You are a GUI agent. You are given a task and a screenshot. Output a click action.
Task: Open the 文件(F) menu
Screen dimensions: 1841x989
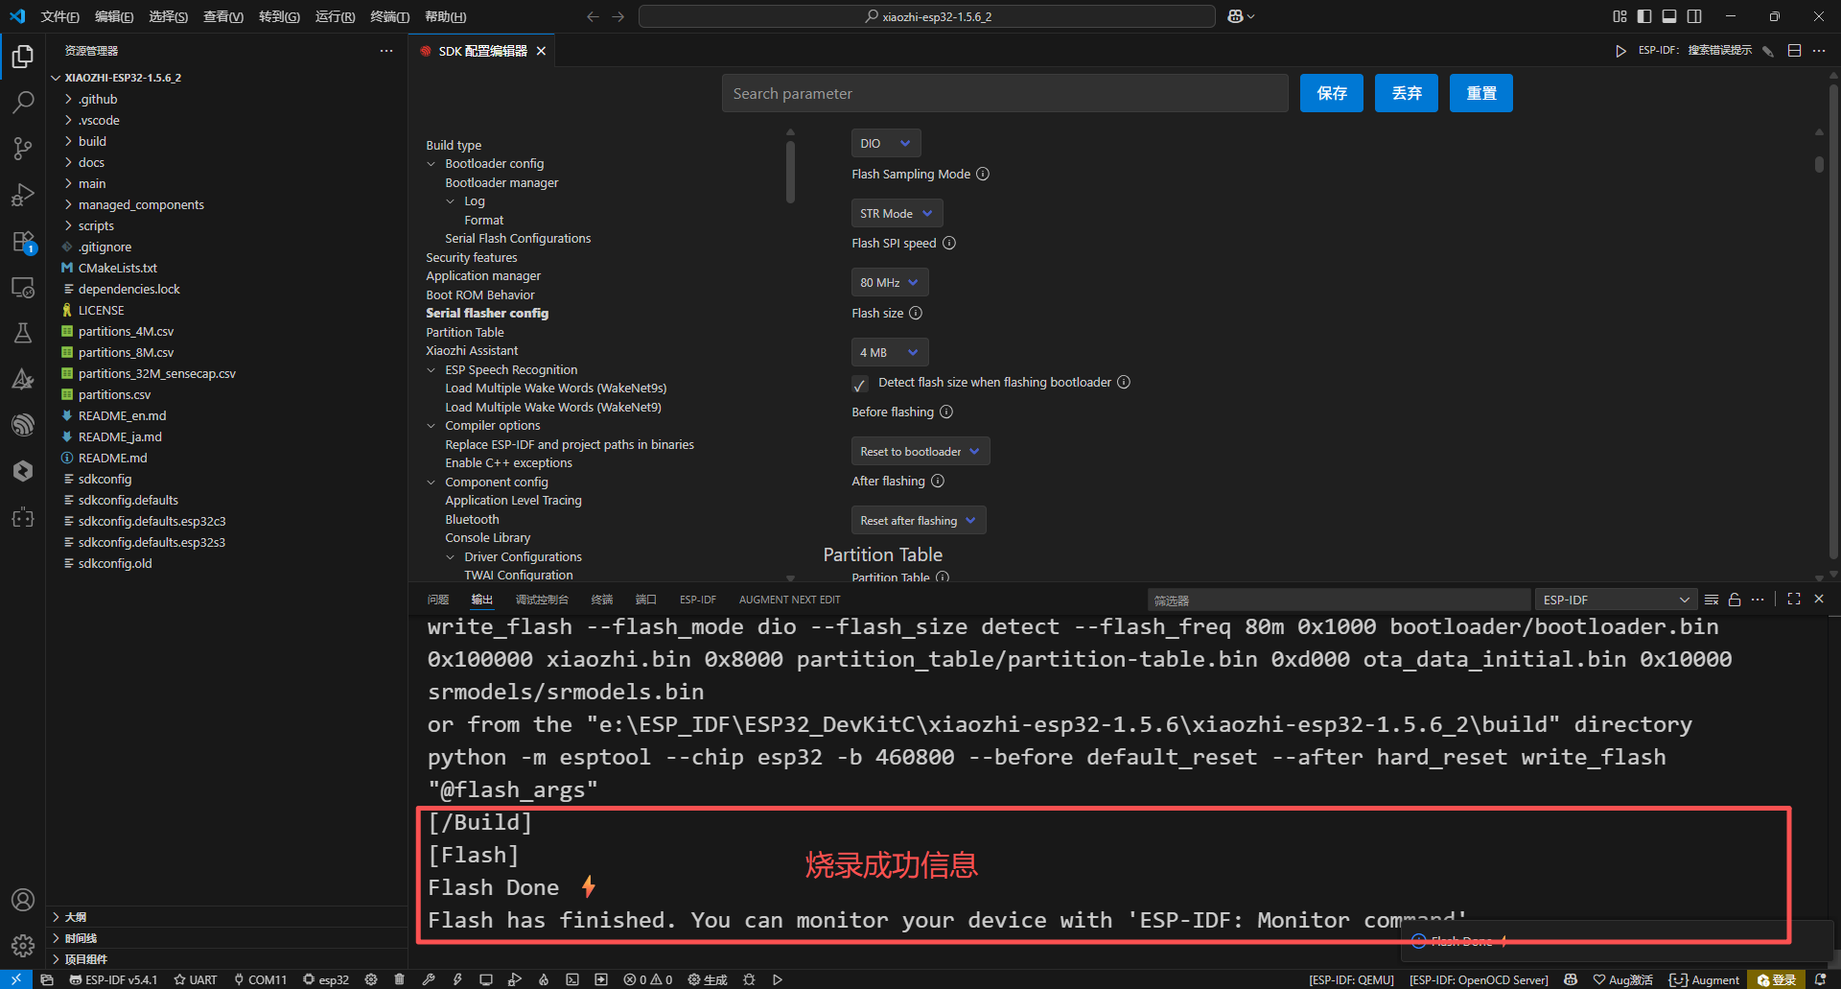(x=59, y=16)
